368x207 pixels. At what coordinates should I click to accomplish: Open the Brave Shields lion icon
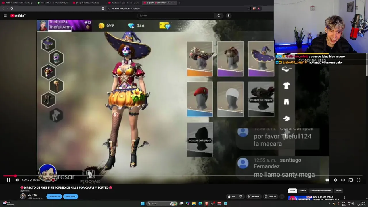[254, 9]
